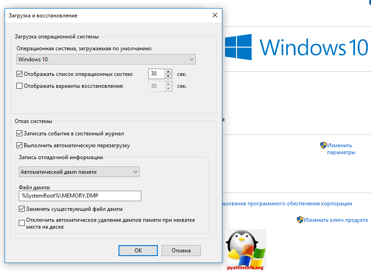Screen dimensions: 371x273
Task: Expand the Автоматический дамп памяти dropdown
Action: click(79, 172)
